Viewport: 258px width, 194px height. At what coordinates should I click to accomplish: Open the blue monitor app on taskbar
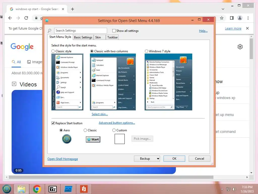point(68,189)
